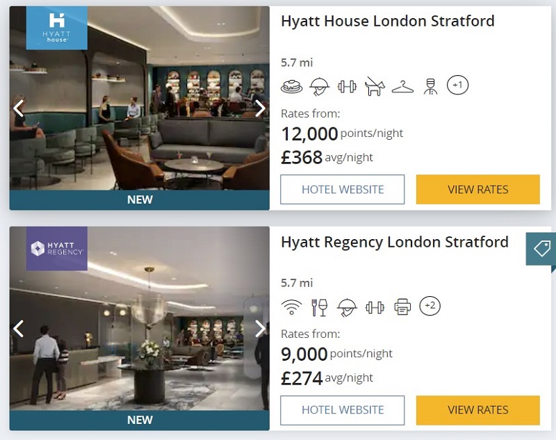Click the business center printer icon
Image resolution: width=556 pixels, height=440 pixels.
tap(402, 307)
